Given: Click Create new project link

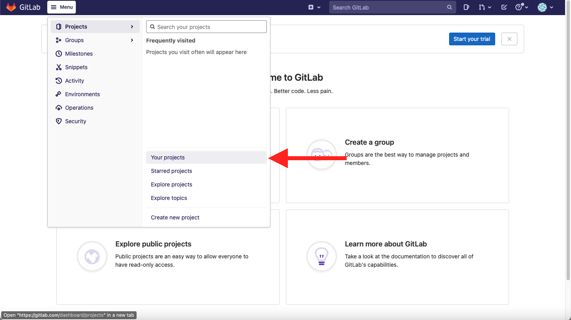Looking at the screenshot, I should point(206,217).
